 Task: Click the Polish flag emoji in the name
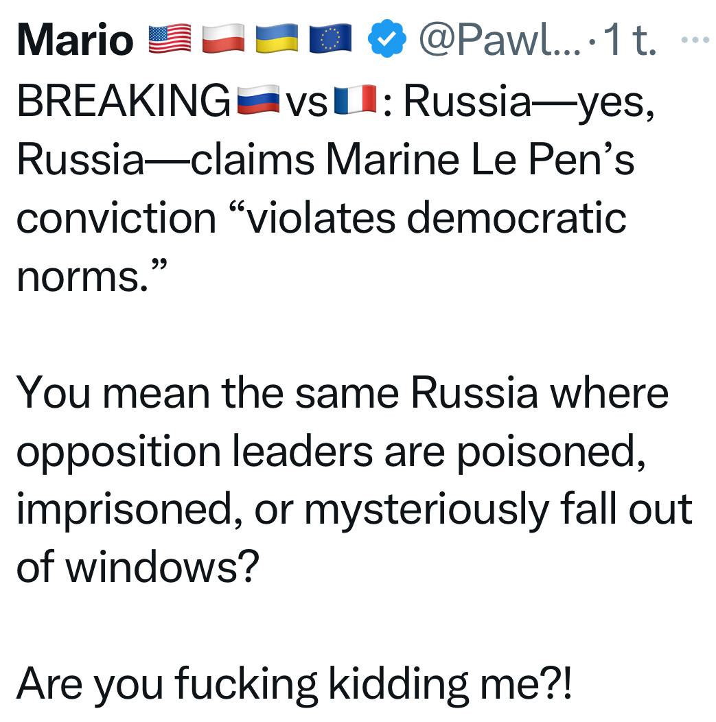[x=223, y=38]
